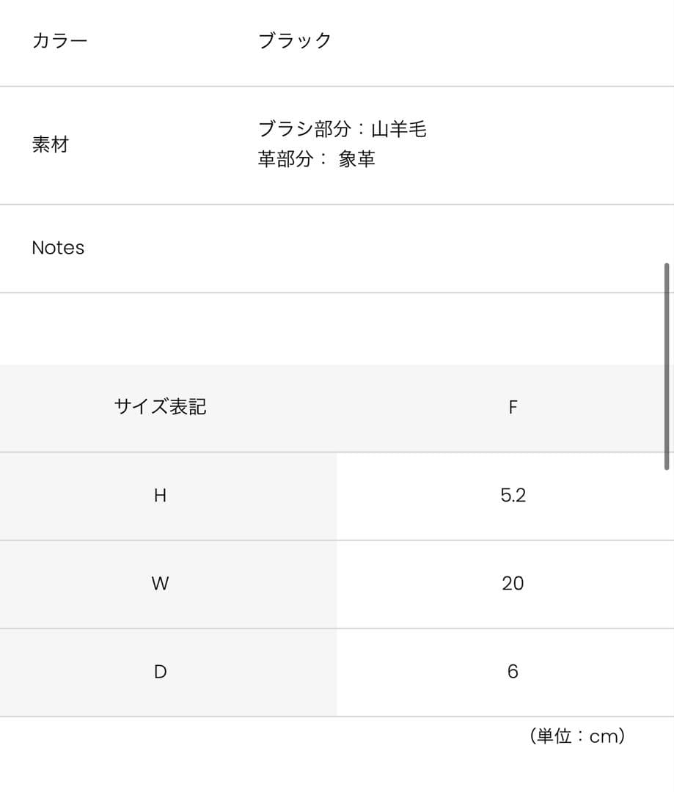674x792 pixels.
Task: Select the 5.2 height value cell
Action: [x=513, y=496]
